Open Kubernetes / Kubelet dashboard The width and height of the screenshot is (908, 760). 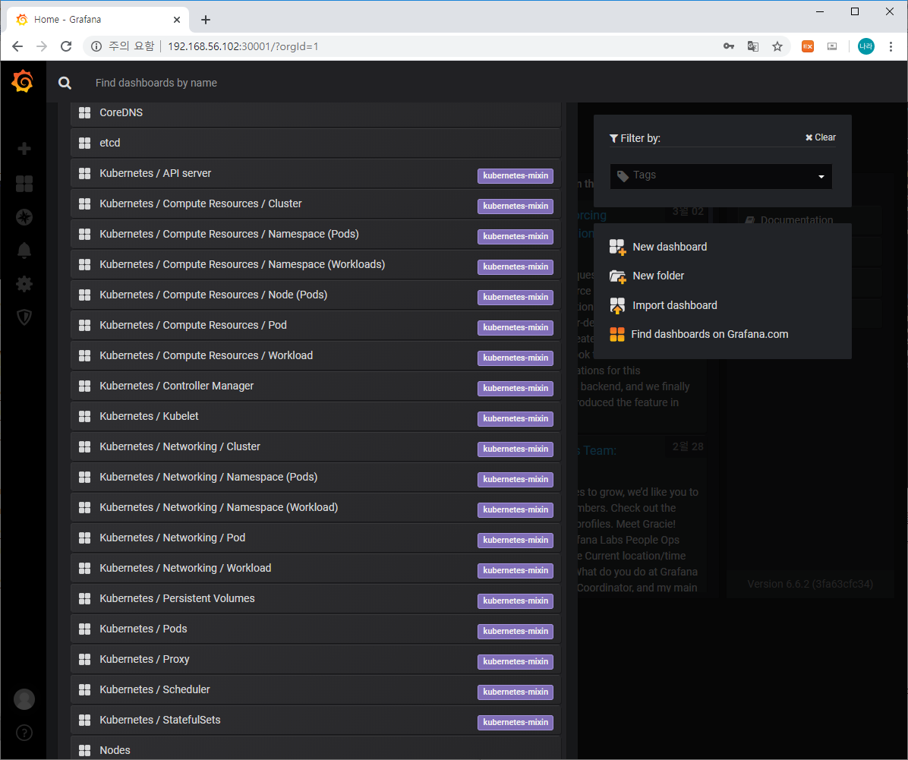316,416
